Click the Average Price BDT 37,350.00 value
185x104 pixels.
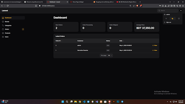click(145, 28)
